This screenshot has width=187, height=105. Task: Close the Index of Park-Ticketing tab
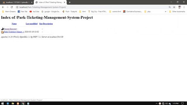tap(64, 2)
